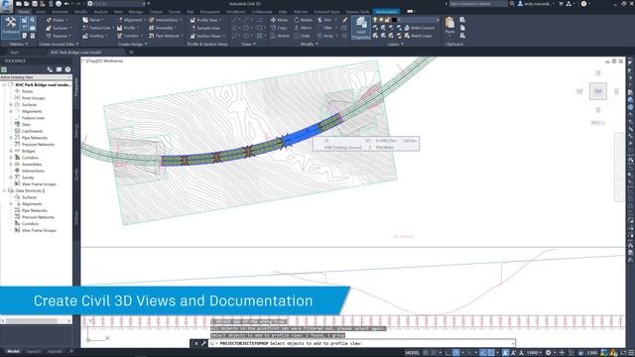The image size is (635, 357).
Task: Collapse the Data Shortcuts tree node
Action: point(4,190)
